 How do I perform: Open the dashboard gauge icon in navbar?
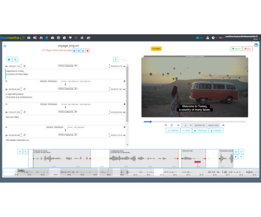pos(52,38)
